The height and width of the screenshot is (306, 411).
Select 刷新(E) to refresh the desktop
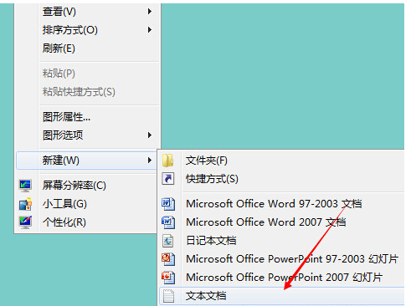[x=88, y=48]
